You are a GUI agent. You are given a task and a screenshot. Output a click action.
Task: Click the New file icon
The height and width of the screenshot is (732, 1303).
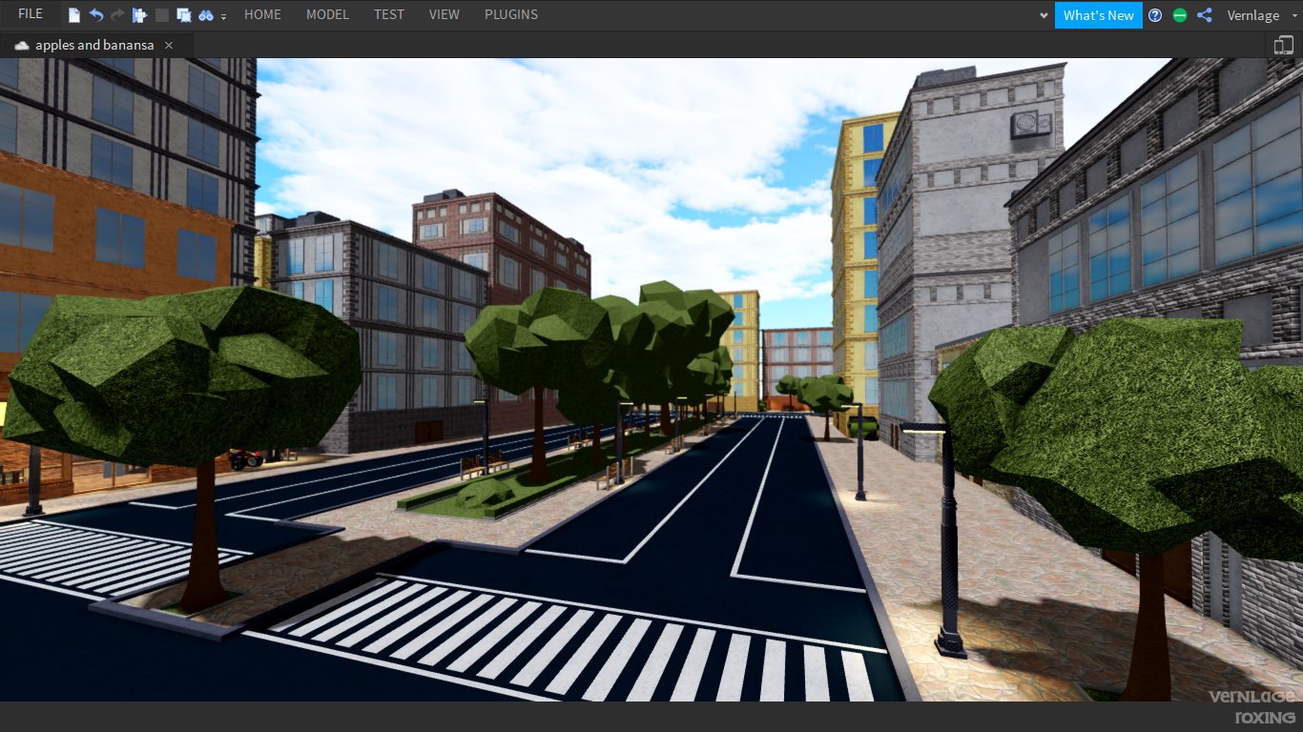pos(75,15)
